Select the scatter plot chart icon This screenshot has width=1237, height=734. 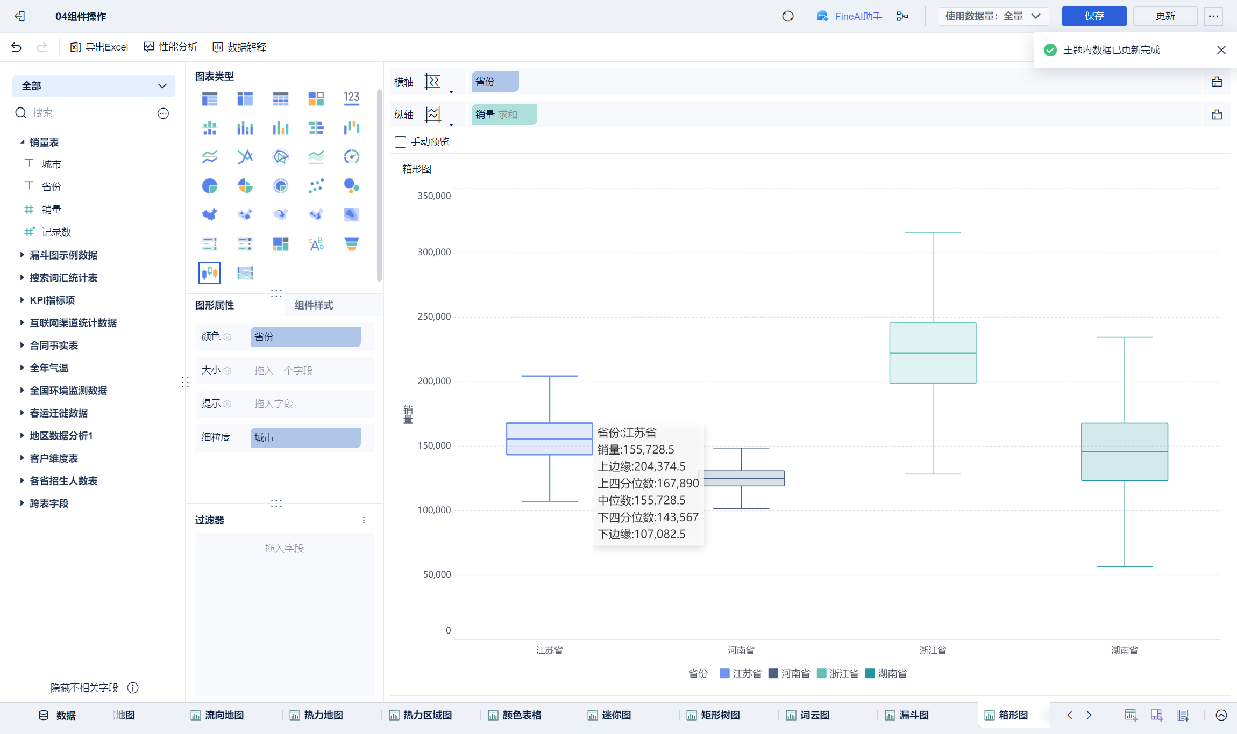(x=316, y=186)
